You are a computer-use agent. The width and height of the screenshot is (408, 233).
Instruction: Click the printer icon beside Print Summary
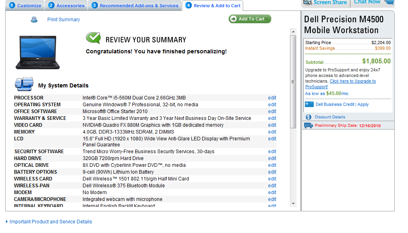click(34, 20)
